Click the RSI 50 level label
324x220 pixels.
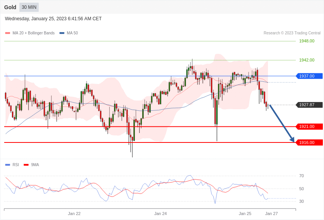[302, 189]
